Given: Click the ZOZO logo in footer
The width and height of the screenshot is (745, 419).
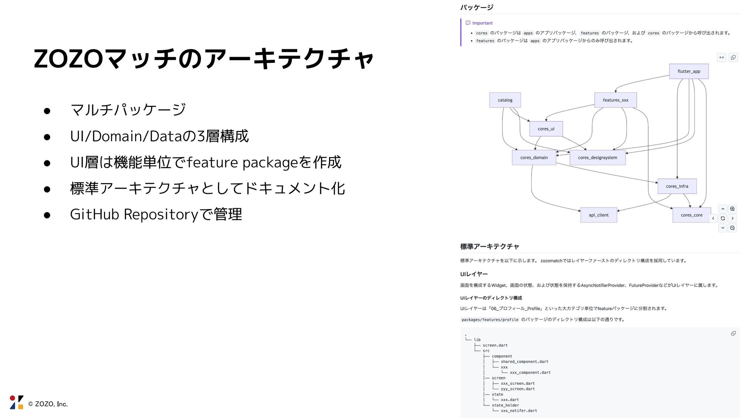Looking at the screenshot, I should coord(16,403).
